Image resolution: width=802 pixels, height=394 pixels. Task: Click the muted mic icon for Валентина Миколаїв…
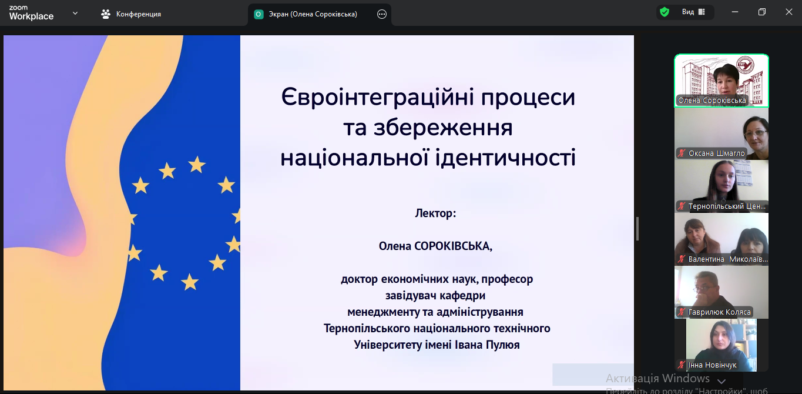pos(682,259)
